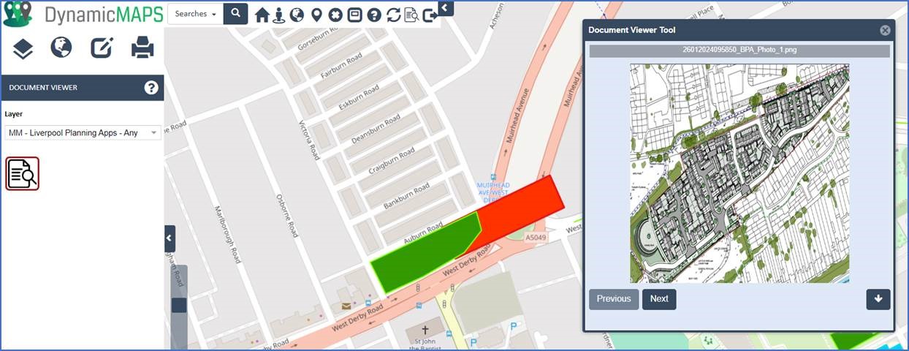Screen dimensions: 909x351
Task: Go to the home extent
Action: 262,15
